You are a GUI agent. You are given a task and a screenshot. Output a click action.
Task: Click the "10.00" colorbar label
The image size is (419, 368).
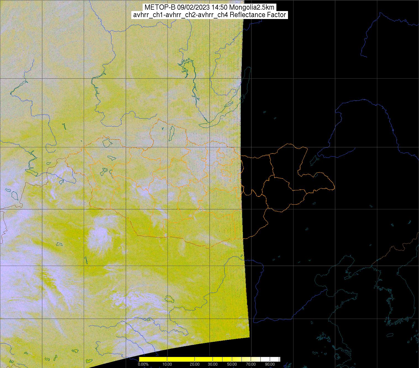167,364
